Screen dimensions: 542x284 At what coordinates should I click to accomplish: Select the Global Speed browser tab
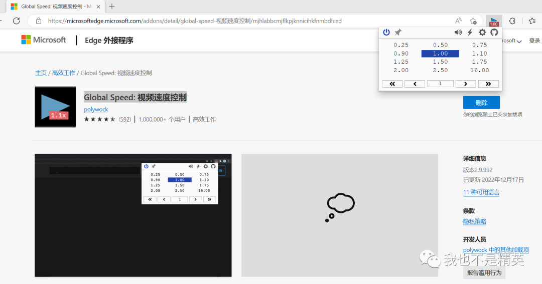[x=55, y=7]
